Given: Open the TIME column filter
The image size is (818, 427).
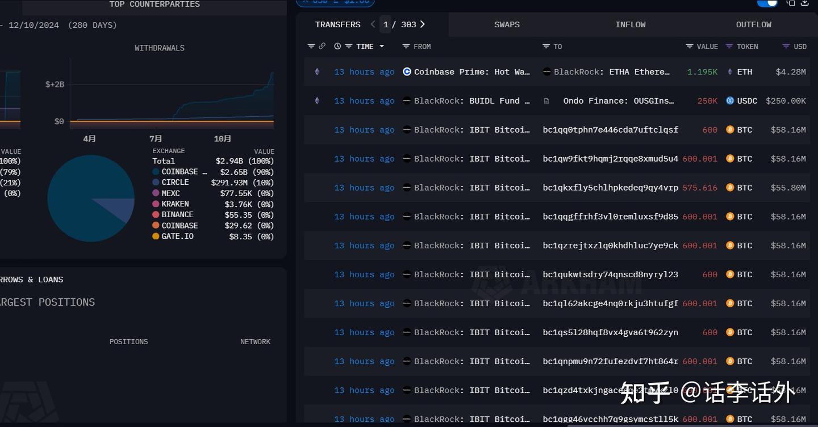Looking at the screenshot, I should coord(349,46).
